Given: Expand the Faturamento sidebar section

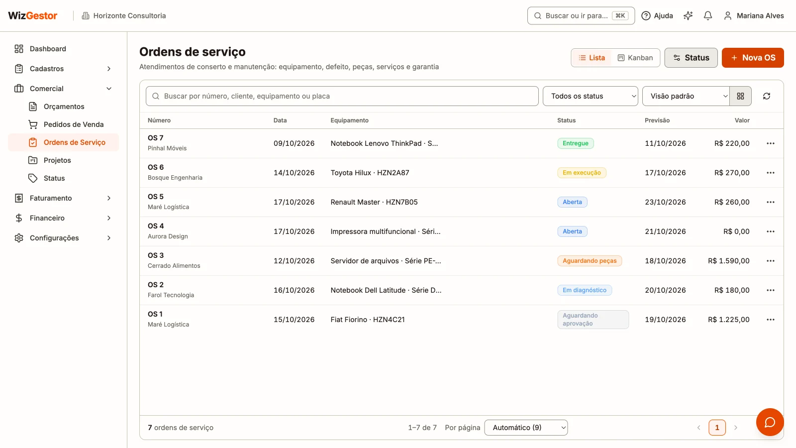Looking at the screenshot, I should (64, 198).
